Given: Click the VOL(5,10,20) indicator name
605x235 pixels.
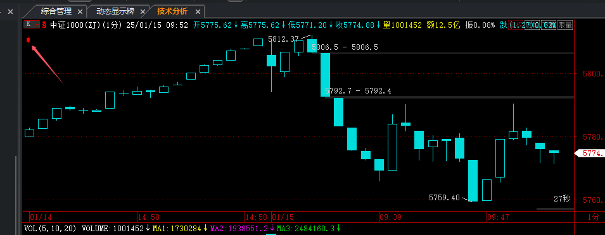Looking at the screenshot, I should [50, 229].
